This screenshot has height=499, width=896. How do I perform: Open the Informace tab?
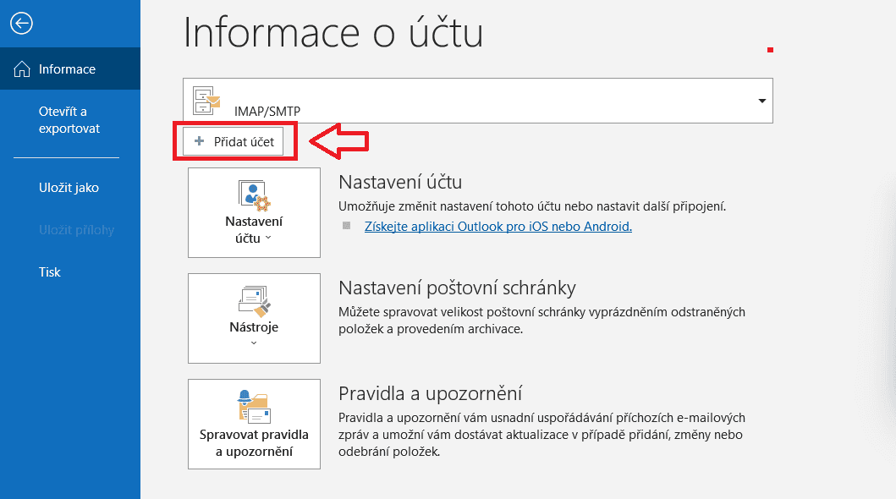pos(70,69)
